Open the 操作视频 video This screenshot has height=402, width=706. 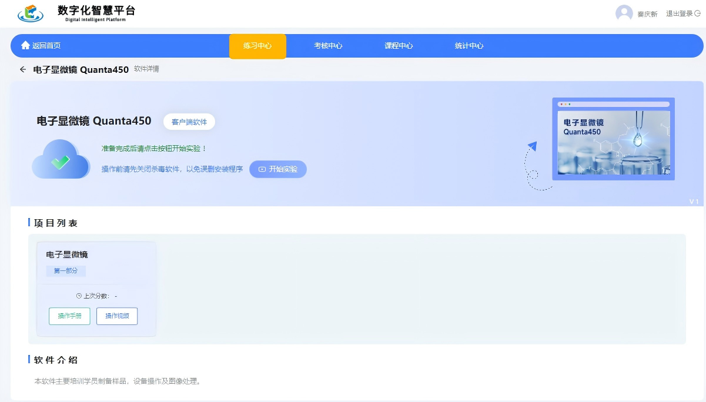pos(117,316)
